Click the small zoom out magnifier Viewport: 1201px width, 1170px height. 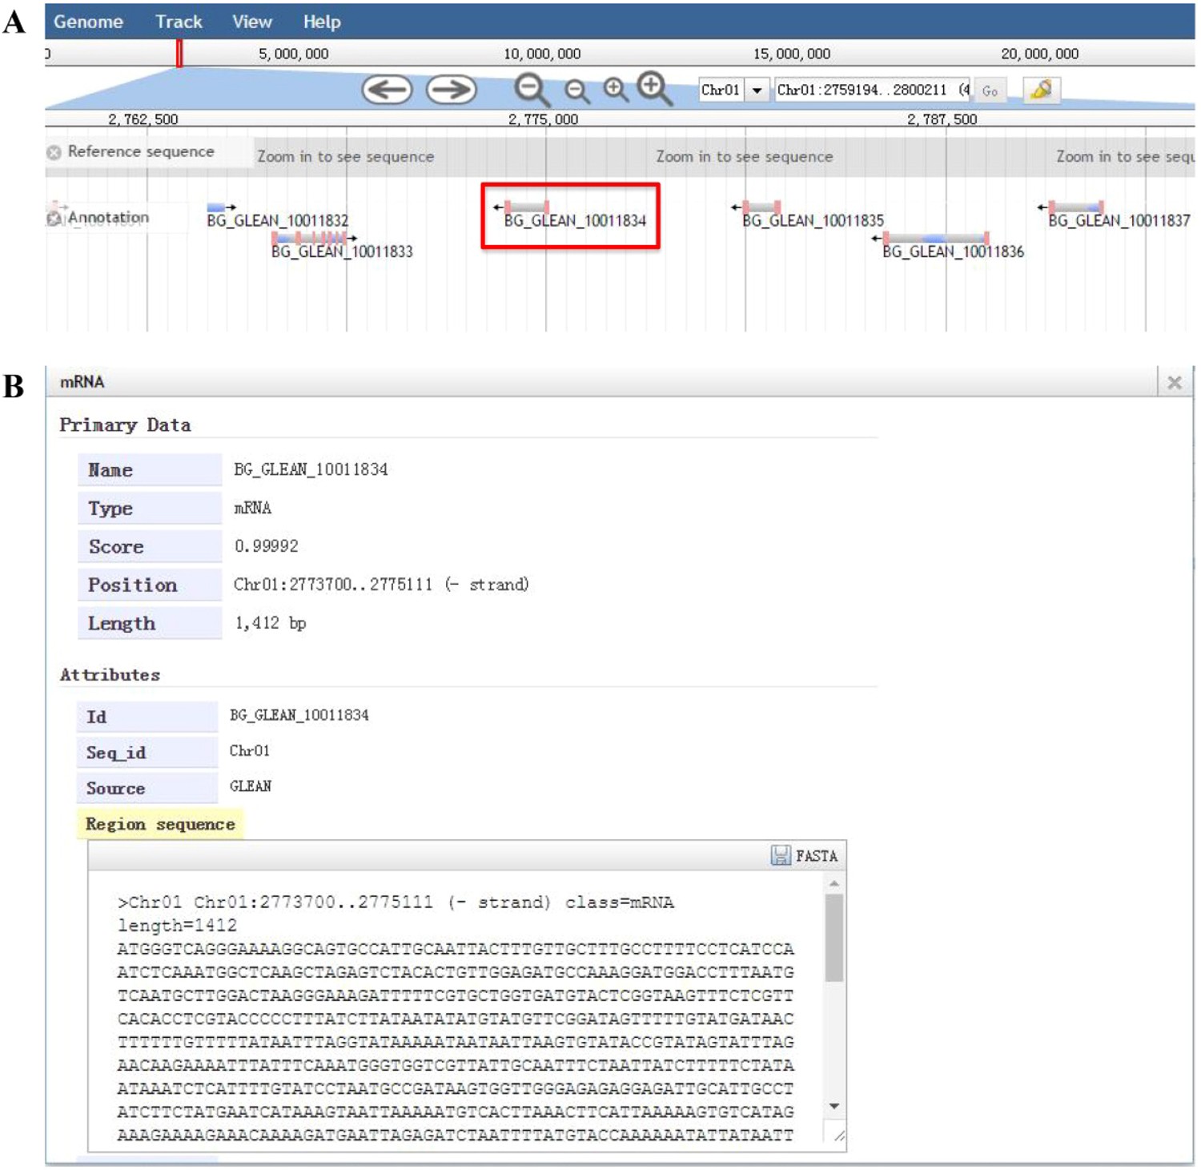[x=576, y=91]
